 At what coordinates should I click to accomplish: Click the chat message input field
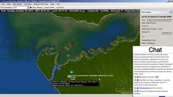(x=146, y=96)
